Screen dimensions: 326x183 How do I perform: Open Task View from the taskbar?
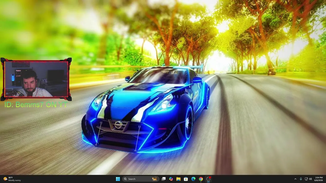click(x=164, y=179)
